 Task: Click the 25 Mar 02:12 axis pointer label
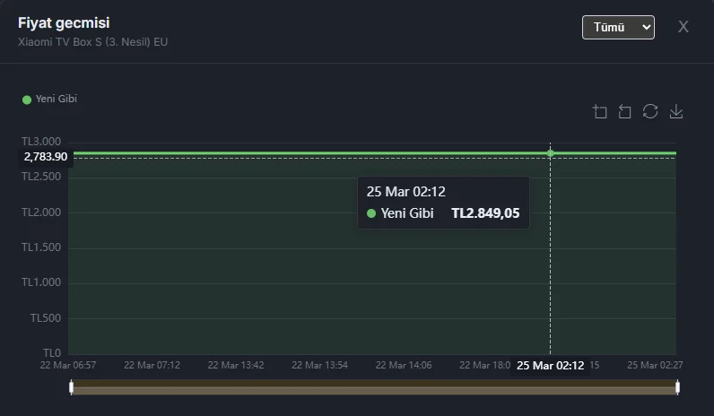tap(550, 365)
